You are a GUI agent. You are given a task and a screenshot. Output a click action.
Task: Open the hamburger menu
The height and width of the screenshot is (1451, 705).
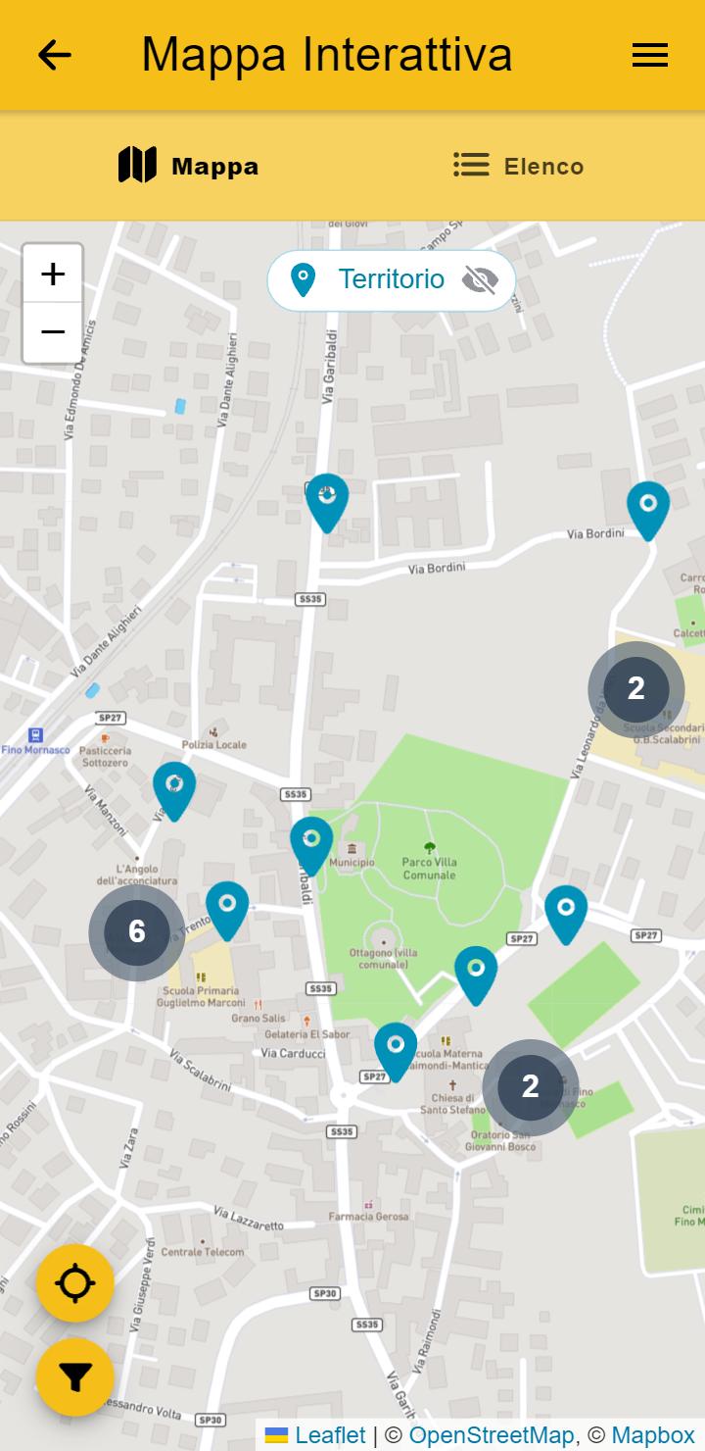(x=650, y=55)
